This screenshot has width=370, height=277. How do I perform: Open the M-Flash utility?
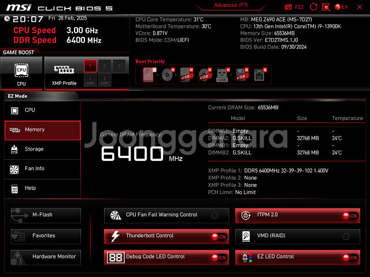[46, 215]
